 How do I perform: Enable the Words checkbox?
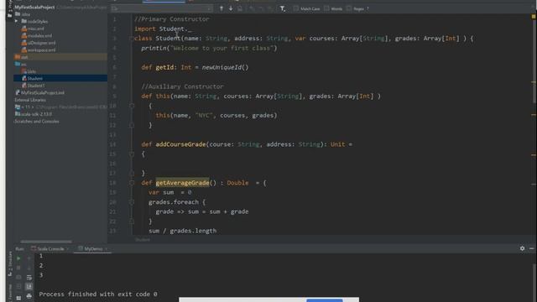326,8
